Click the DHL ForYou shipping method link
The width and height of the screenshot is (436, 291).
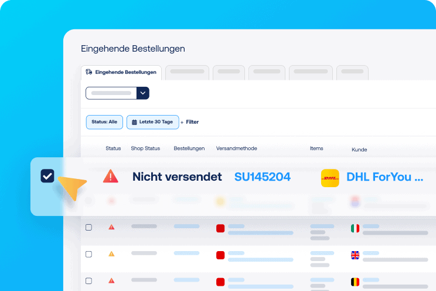click(384, 177)
